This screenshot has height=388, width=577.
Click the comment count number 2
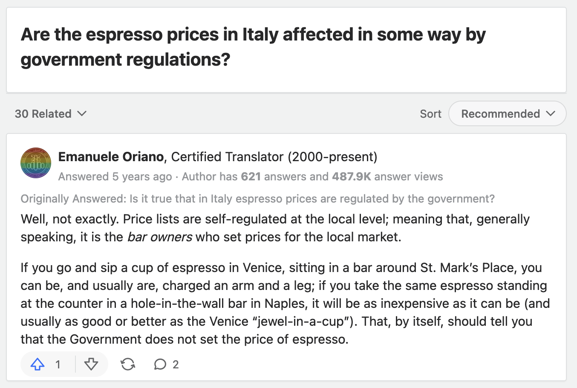click(176, 365)
